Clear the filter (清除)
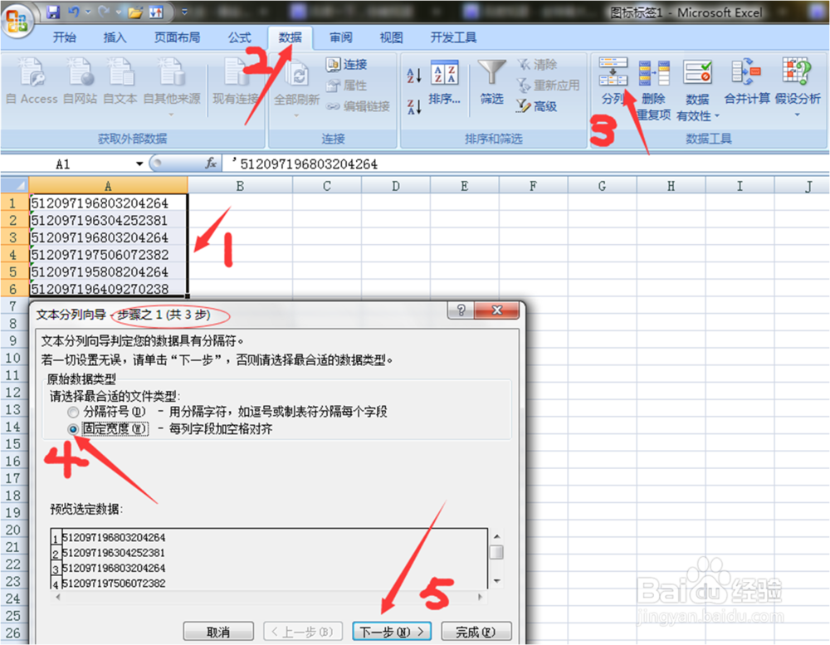The width and height of the screenshot is (830, 645). point(537,64)
